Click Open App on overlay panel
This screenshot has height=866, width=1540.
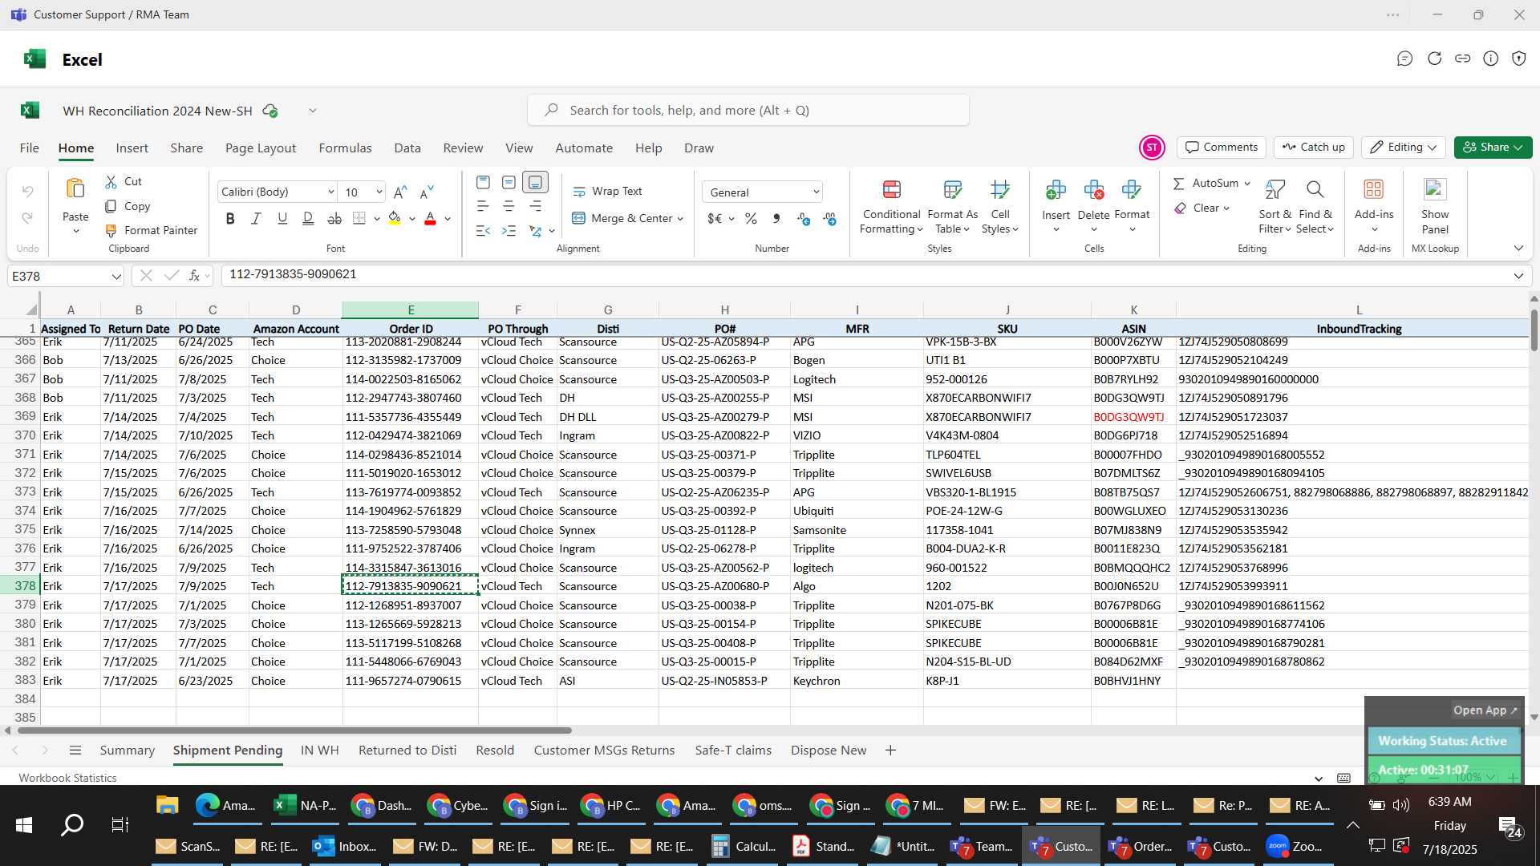pos(1485,710)
